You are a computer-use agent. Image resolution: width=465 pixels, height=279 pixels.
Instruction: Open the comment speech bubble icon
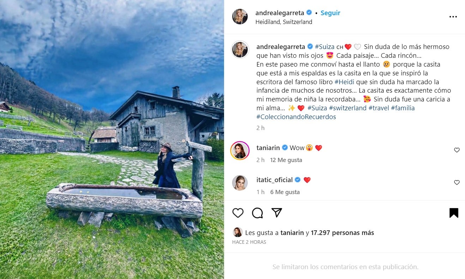tap(258, 213)
